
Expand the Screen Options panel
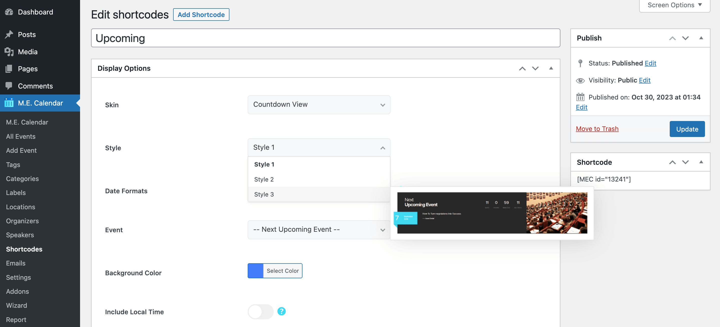pyautogui.click(x=674, y=5)
